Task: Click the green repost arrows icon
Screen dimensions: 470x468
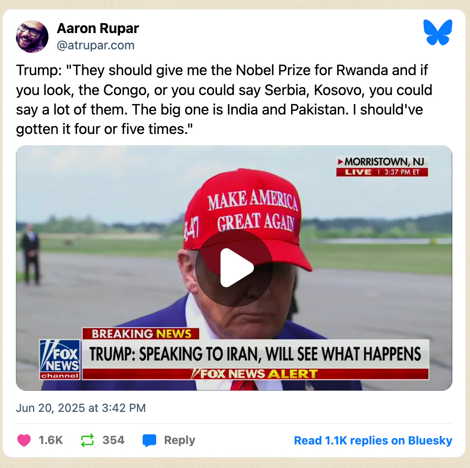Action: [x=87, y=440]
